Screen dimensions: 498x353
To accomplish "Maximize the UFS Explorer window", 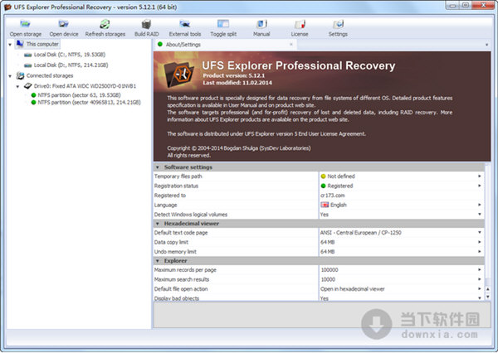I will point(466,6).
